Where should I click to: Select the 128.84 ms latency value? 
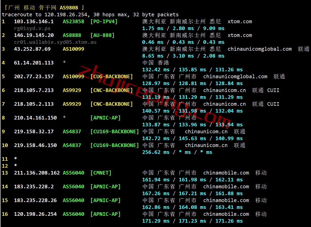[x=229, y=84]
